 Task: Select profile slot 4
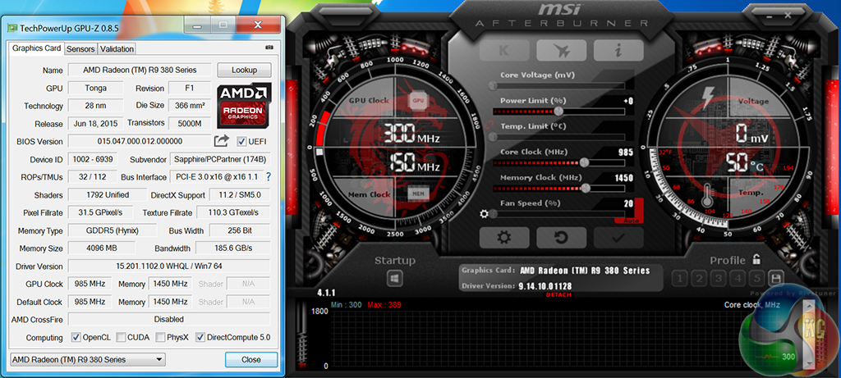click(x=738, y=278)
